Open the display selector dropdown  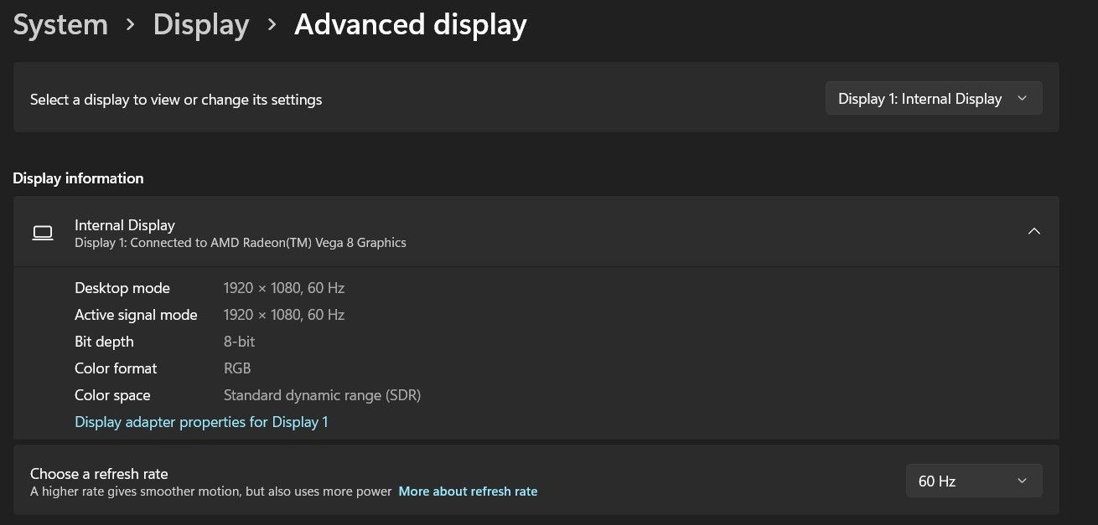(933, 98)
